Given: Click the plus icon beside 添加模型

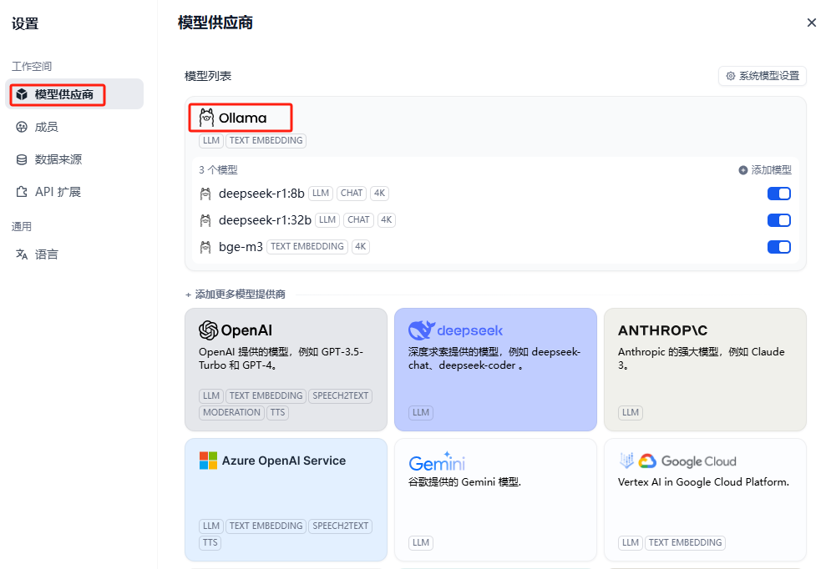Looking at the screenshot, I should (743, 170).
